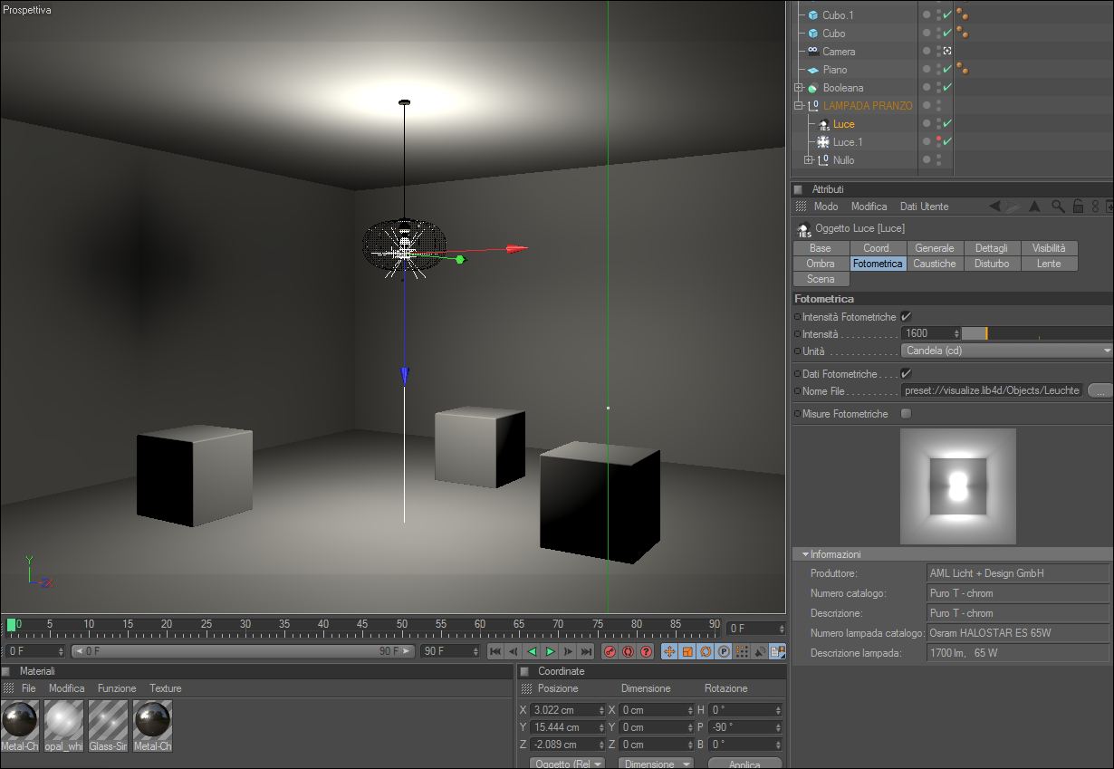The width and height of the screenshot is (1114, 769).
Task: Toggle rotation keyframe recording icon
Action: 706,651
